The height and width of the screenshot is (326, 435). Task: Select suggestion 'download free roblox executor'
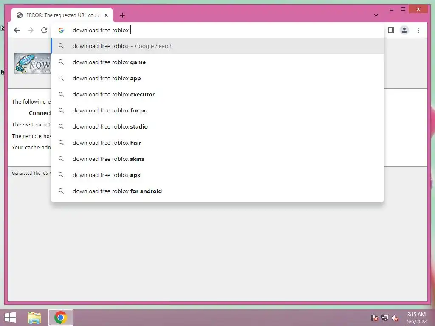pyautogui.click(x=217, y=94)
